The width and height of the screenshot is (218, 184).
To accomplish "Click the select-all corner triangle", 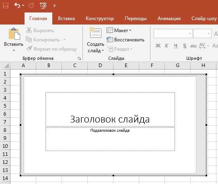I will pyautogui.click(x=6, y=65).
